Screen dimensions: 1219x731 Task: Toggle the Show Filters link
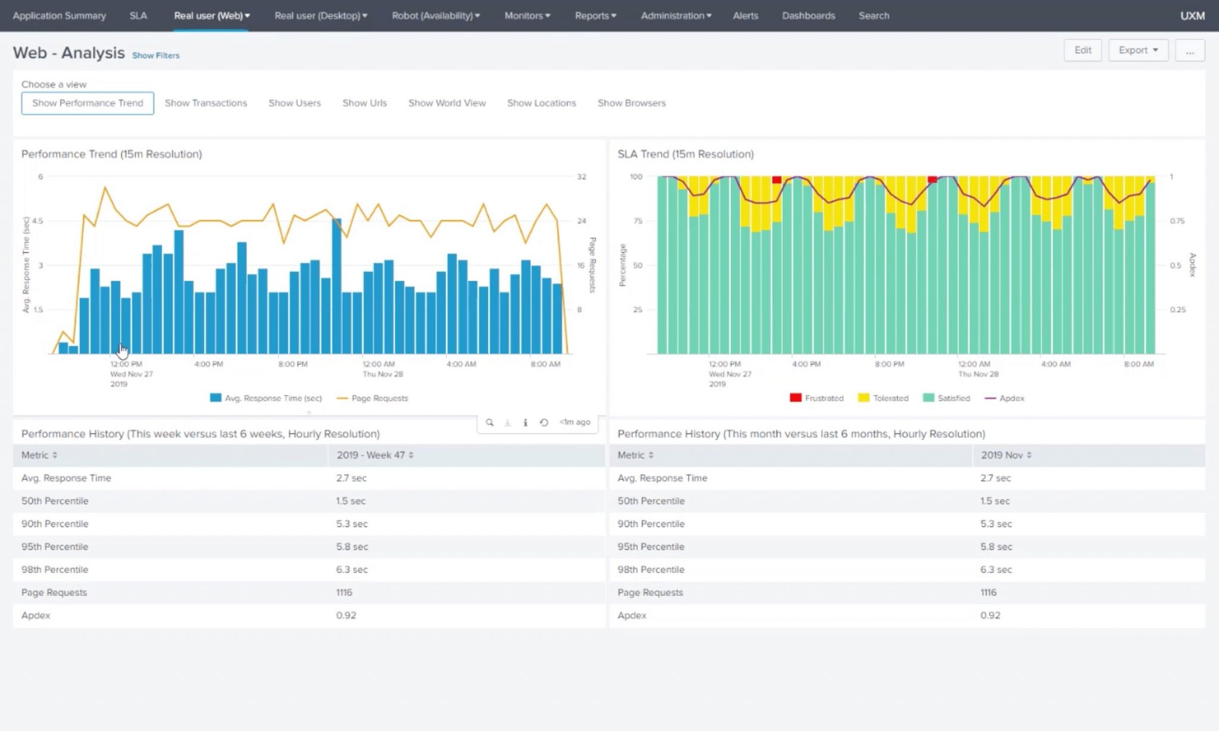[x=155, y=55]
